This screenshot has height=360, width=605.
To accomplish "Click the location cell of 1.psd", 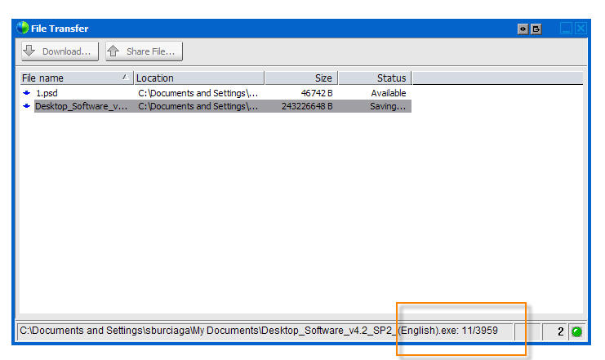I will click(x=198, y=93).
